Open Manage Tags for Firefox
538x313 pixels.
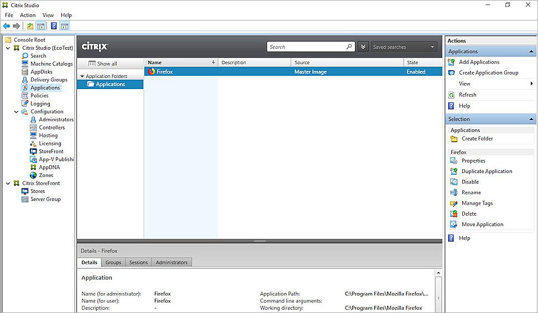click(x=477, y=203)
